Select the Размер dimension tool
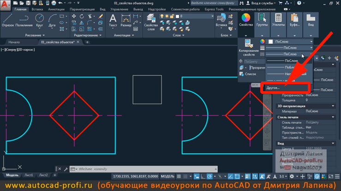 [126, 20]
